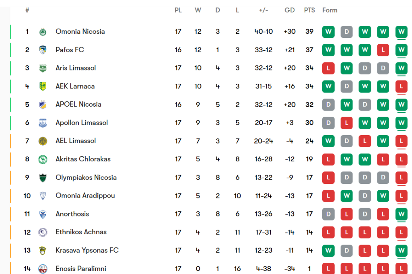This screenshot has height=274, width=412.
Task: Click the AEL Limassol club crest
Action: tap(43, 141)
